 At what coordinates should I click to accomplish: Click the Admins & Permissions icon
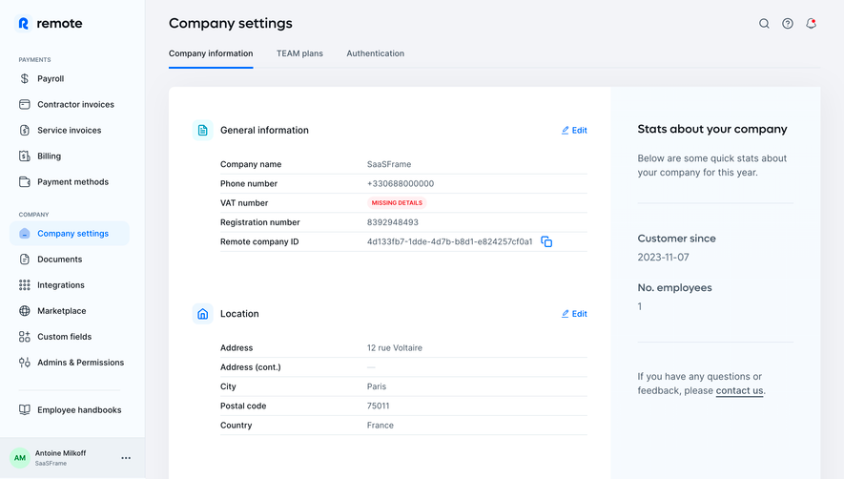24,363
